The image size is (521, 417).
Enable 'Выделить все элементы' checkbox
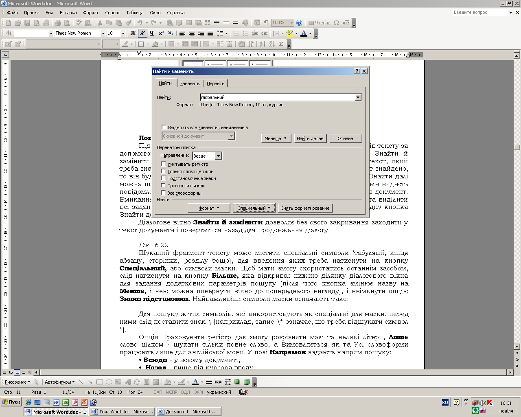click(164, 127)
